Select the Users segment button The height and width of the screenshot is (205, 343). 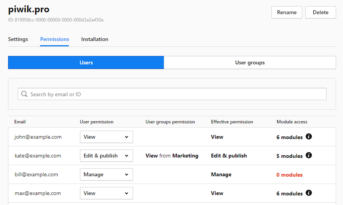pos(86,62)
